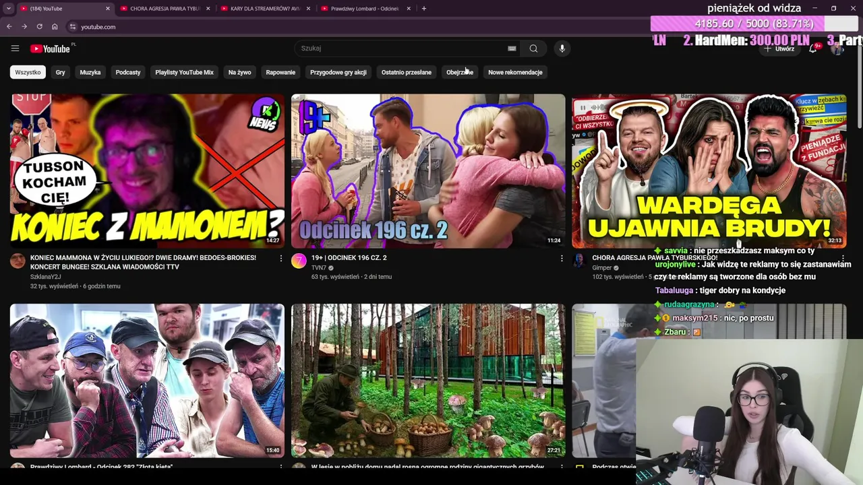Select the Ostatnio przesłane filter chip
Viewport: 863px width, 485px height.
pyautogui.click(x=407, y=72)
